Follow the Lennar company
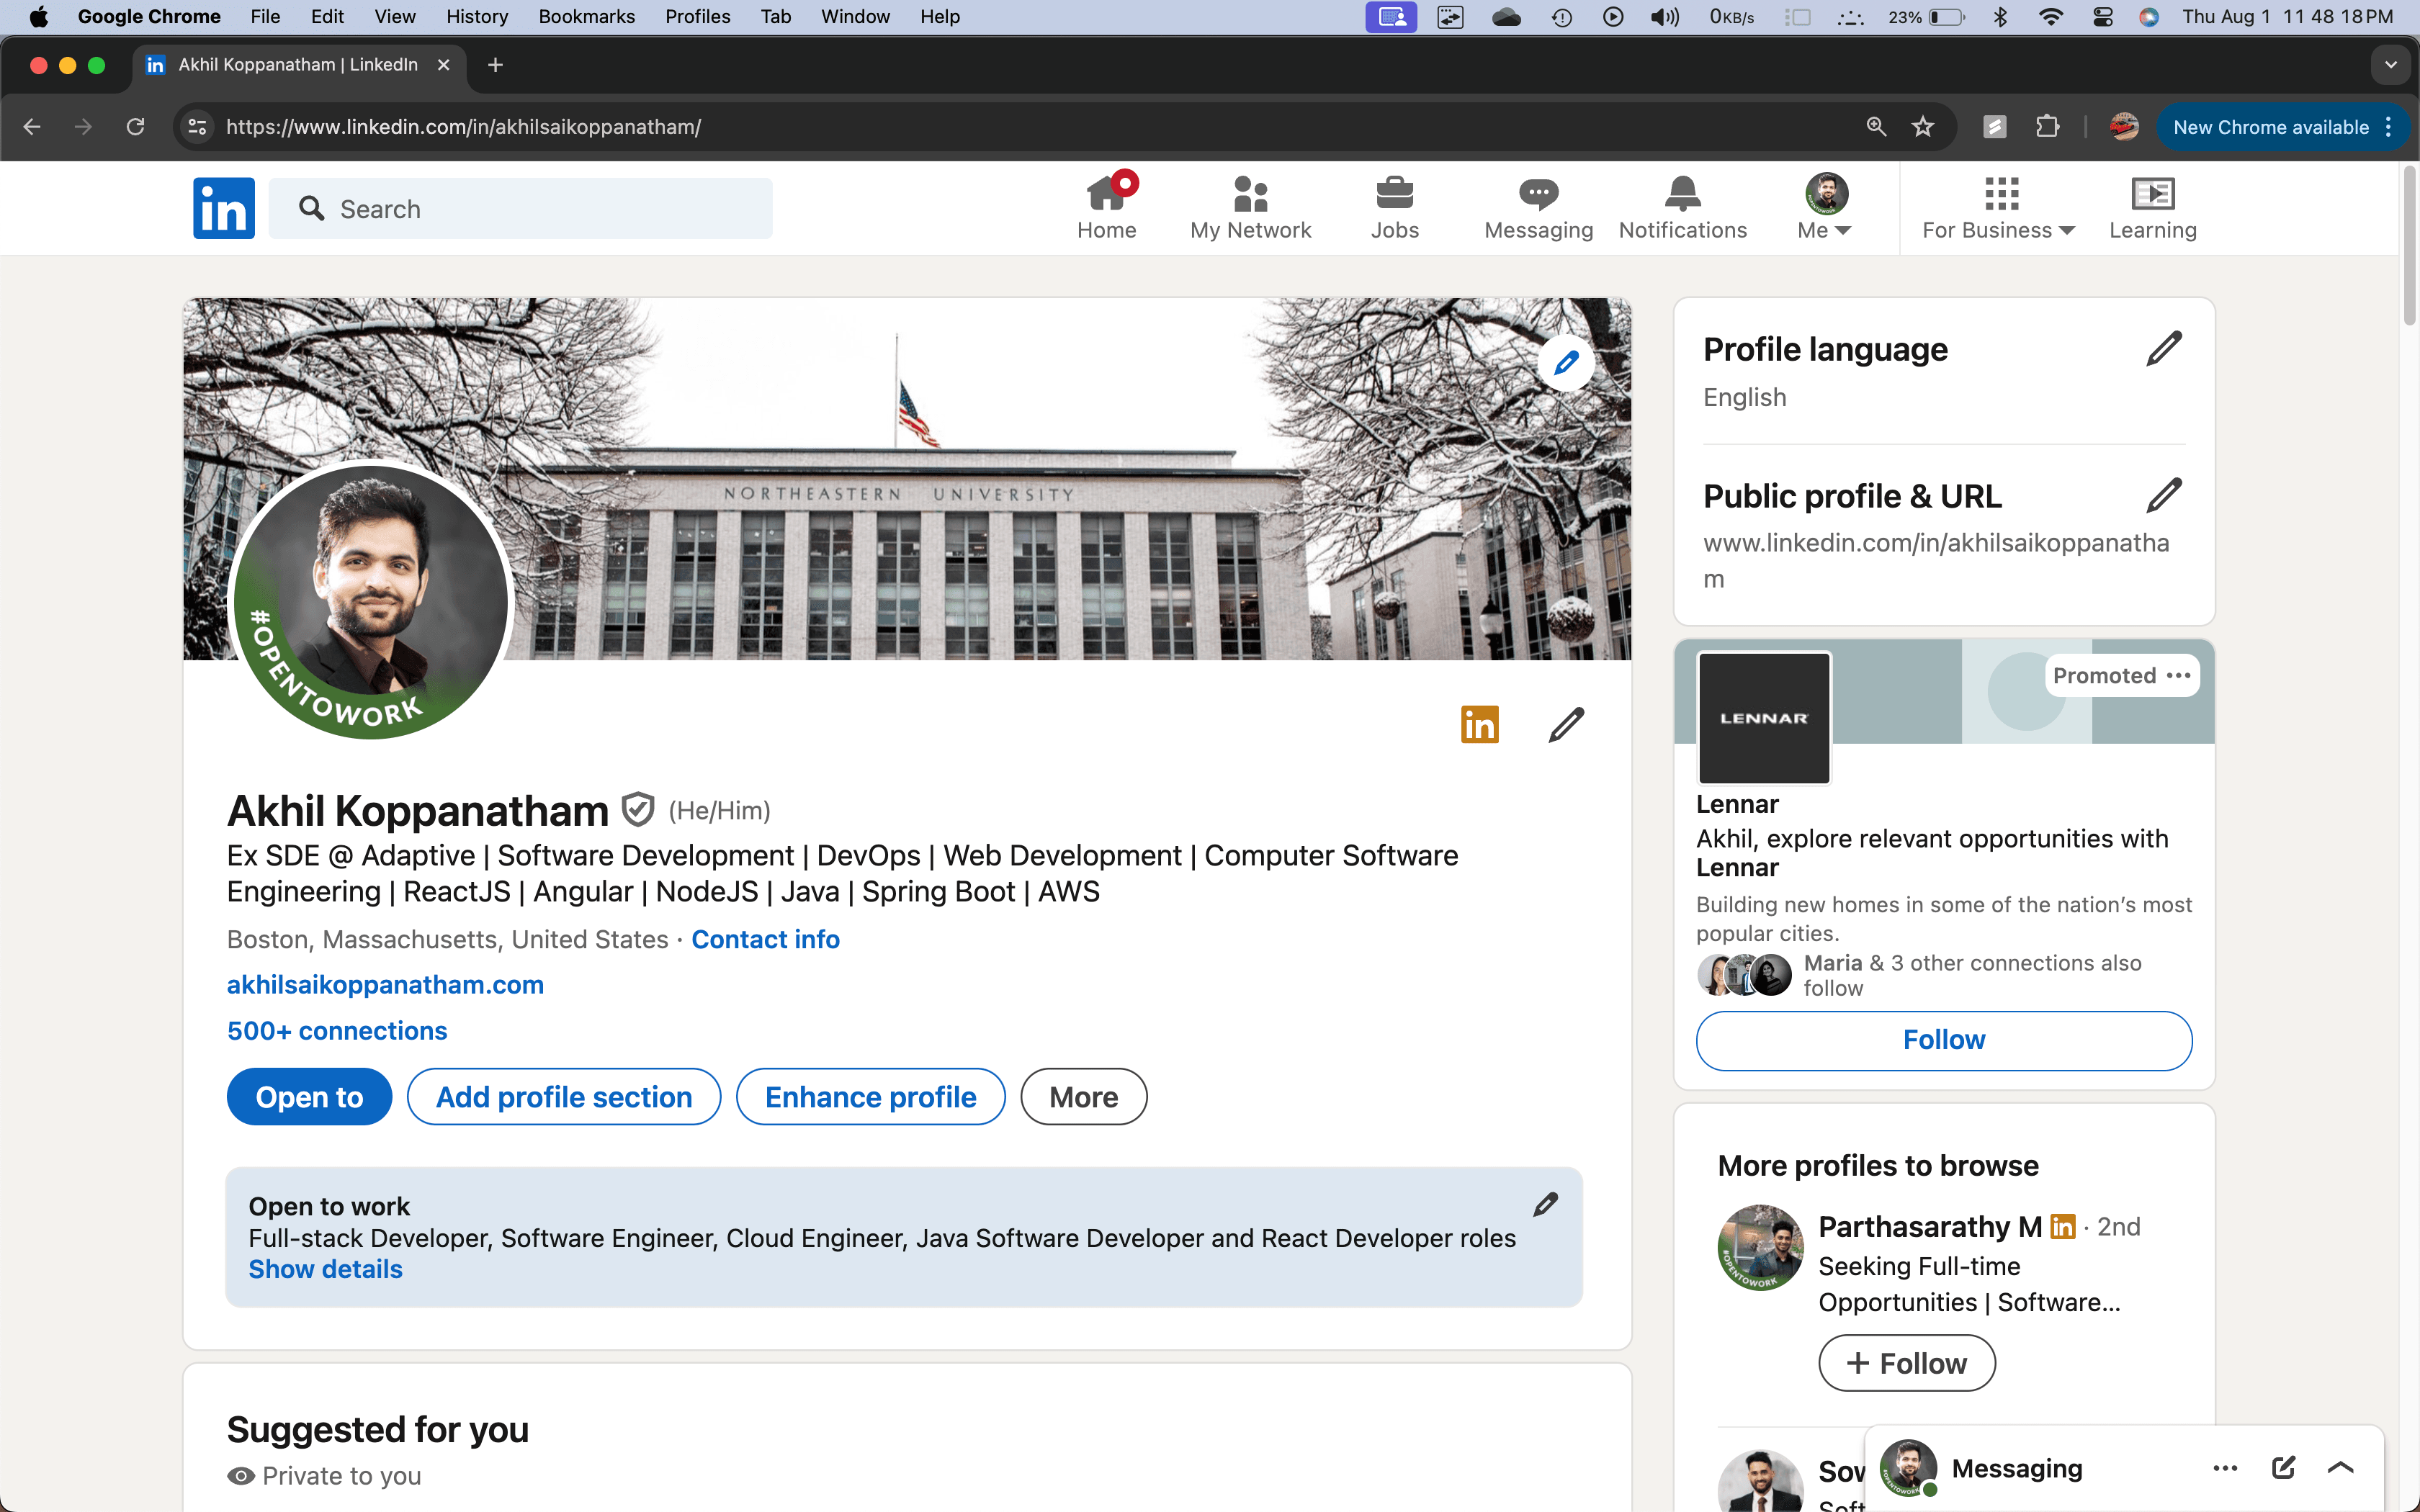Screen dimensions: 2420x1512 pos(1943,1040)
